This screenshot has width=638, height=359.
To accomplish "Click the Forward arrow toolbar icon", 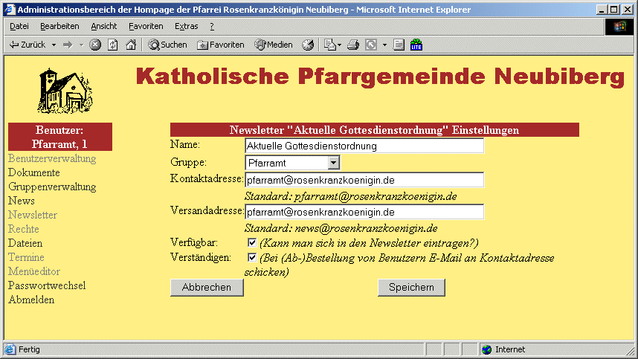I will click(x=68, y=45).
